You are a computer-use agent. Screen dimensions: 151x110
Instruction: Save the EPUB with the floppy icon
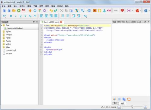24,11
